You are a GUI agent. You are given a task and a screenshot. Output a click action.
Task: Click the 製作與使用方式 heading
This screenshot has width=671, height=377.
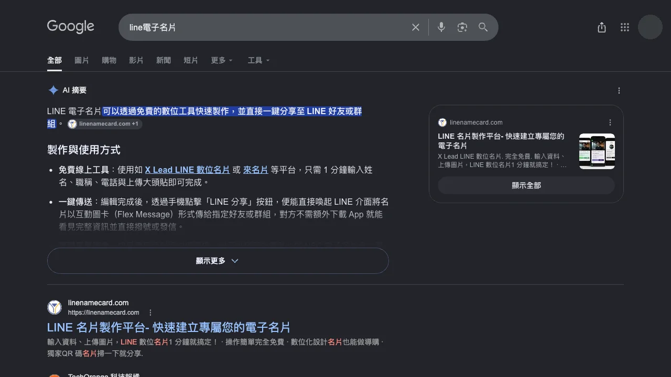[84, 150]
